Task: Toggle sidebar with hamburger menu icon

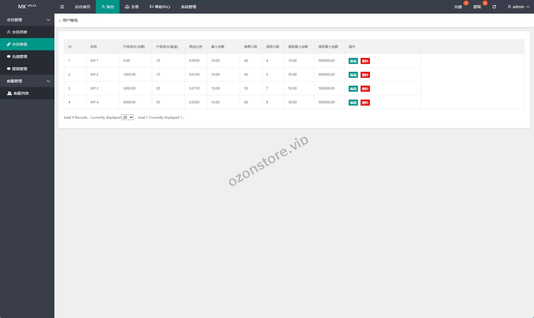Action: [62, 7]
